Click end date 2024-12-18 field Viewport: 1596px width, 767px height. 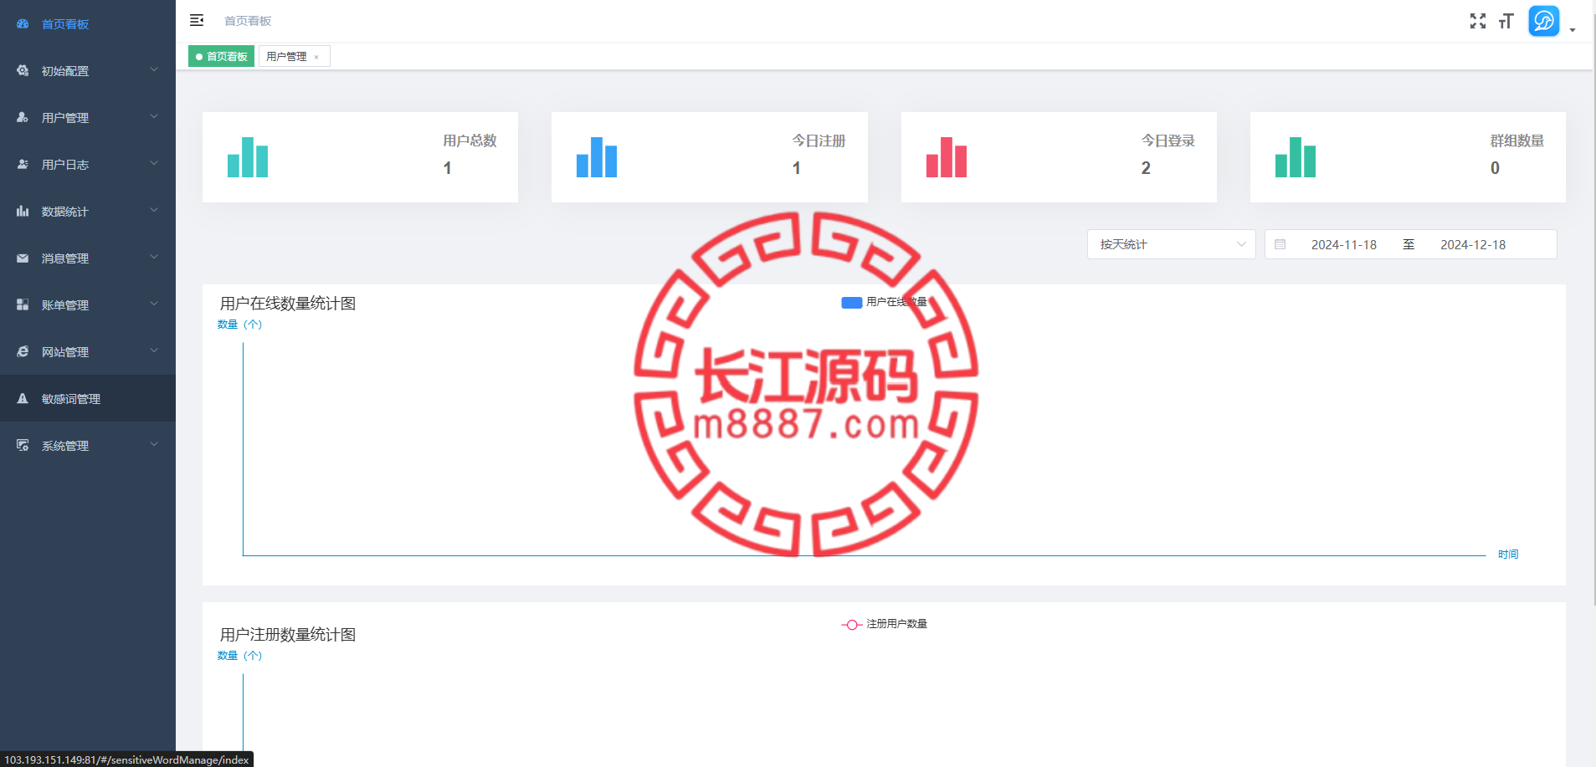[x=1473, y=244]
